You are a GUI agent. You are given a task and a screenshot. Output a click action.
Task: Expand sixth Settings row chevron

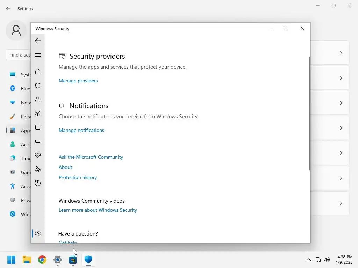341,178
